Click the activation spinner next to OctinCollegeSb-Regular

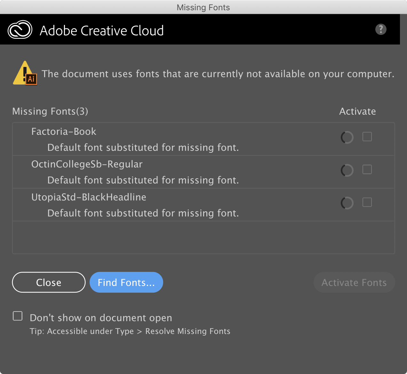[347, 170]
